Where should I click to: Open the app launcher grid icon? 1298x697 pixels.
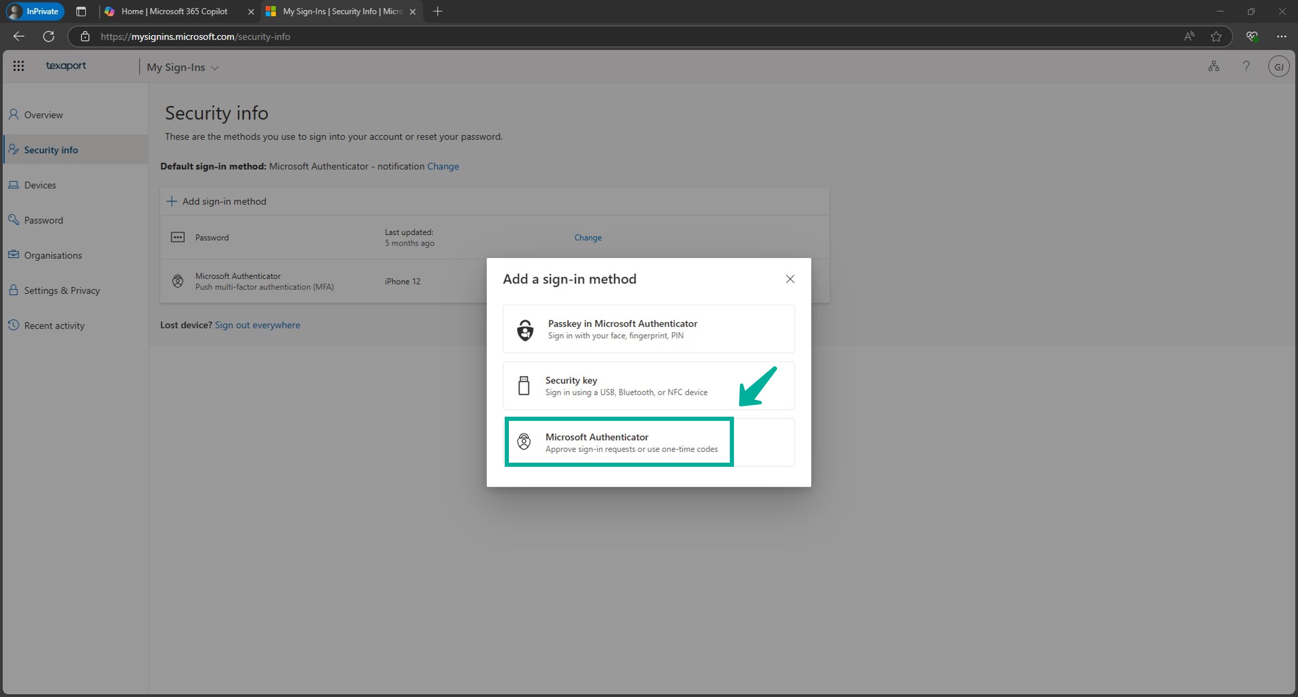pos(19,66)
